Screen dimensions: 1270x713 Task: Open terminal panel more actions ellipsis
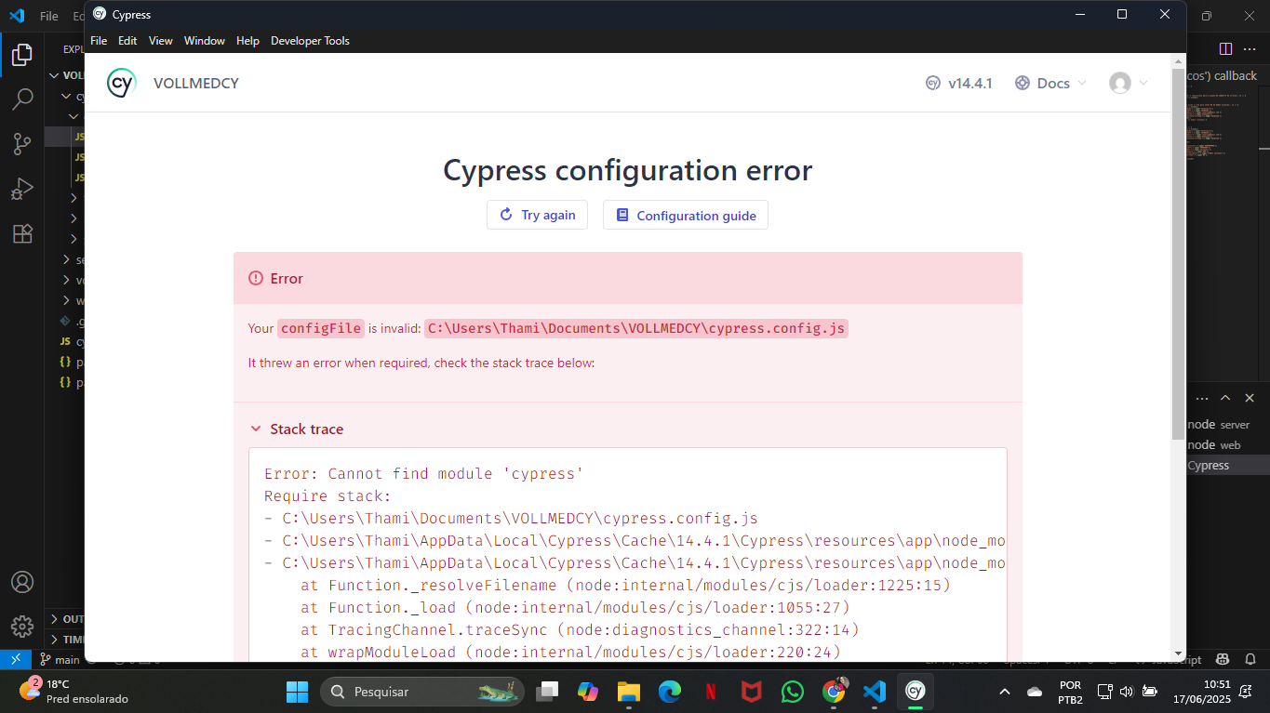tap(1201, 398)
